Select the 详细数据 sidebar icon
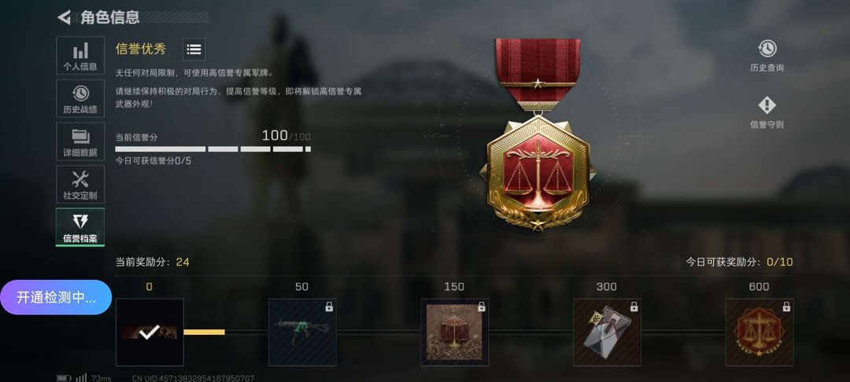Viewport: 850px width, 382px height. coord(80,141)
